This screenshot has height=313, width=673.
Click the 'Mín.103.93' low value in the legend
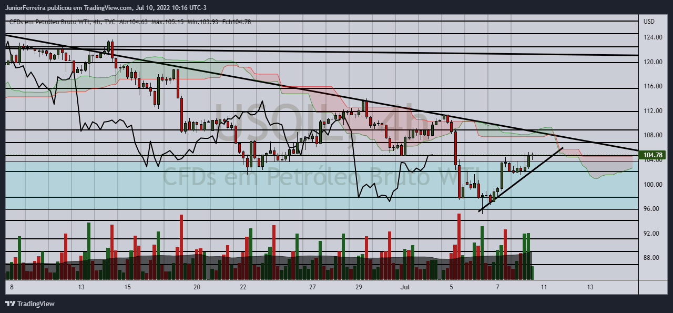point(203,22)
